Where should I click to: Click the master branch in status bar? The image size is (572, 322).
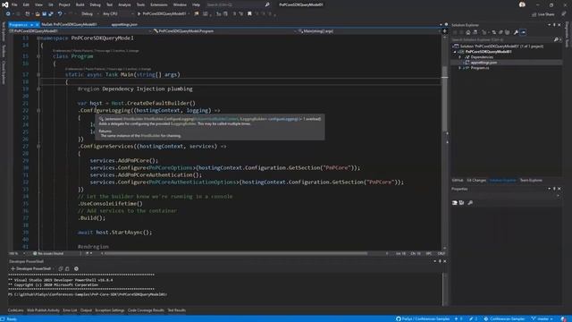click(x=543, y=318)
